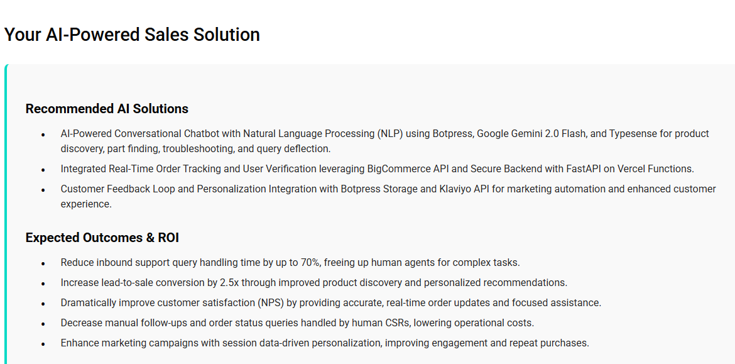
Task: Click the teal accent bar on card edge
Action: pos(6,214)
